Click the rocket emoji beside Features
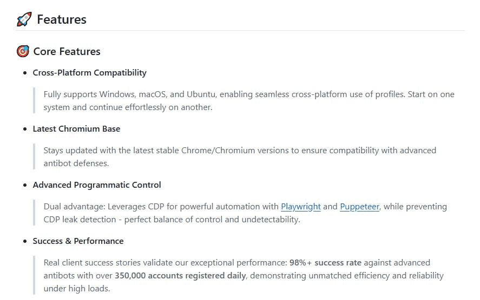 pyautogui.click(x=24, y=20)
